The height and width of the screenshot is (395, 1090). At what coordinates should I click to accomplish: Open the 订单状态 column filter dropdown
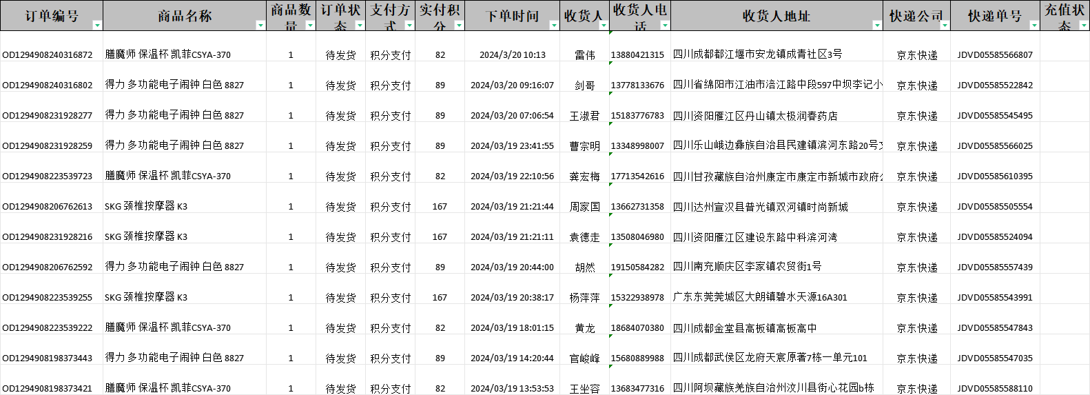pos(360,26)
